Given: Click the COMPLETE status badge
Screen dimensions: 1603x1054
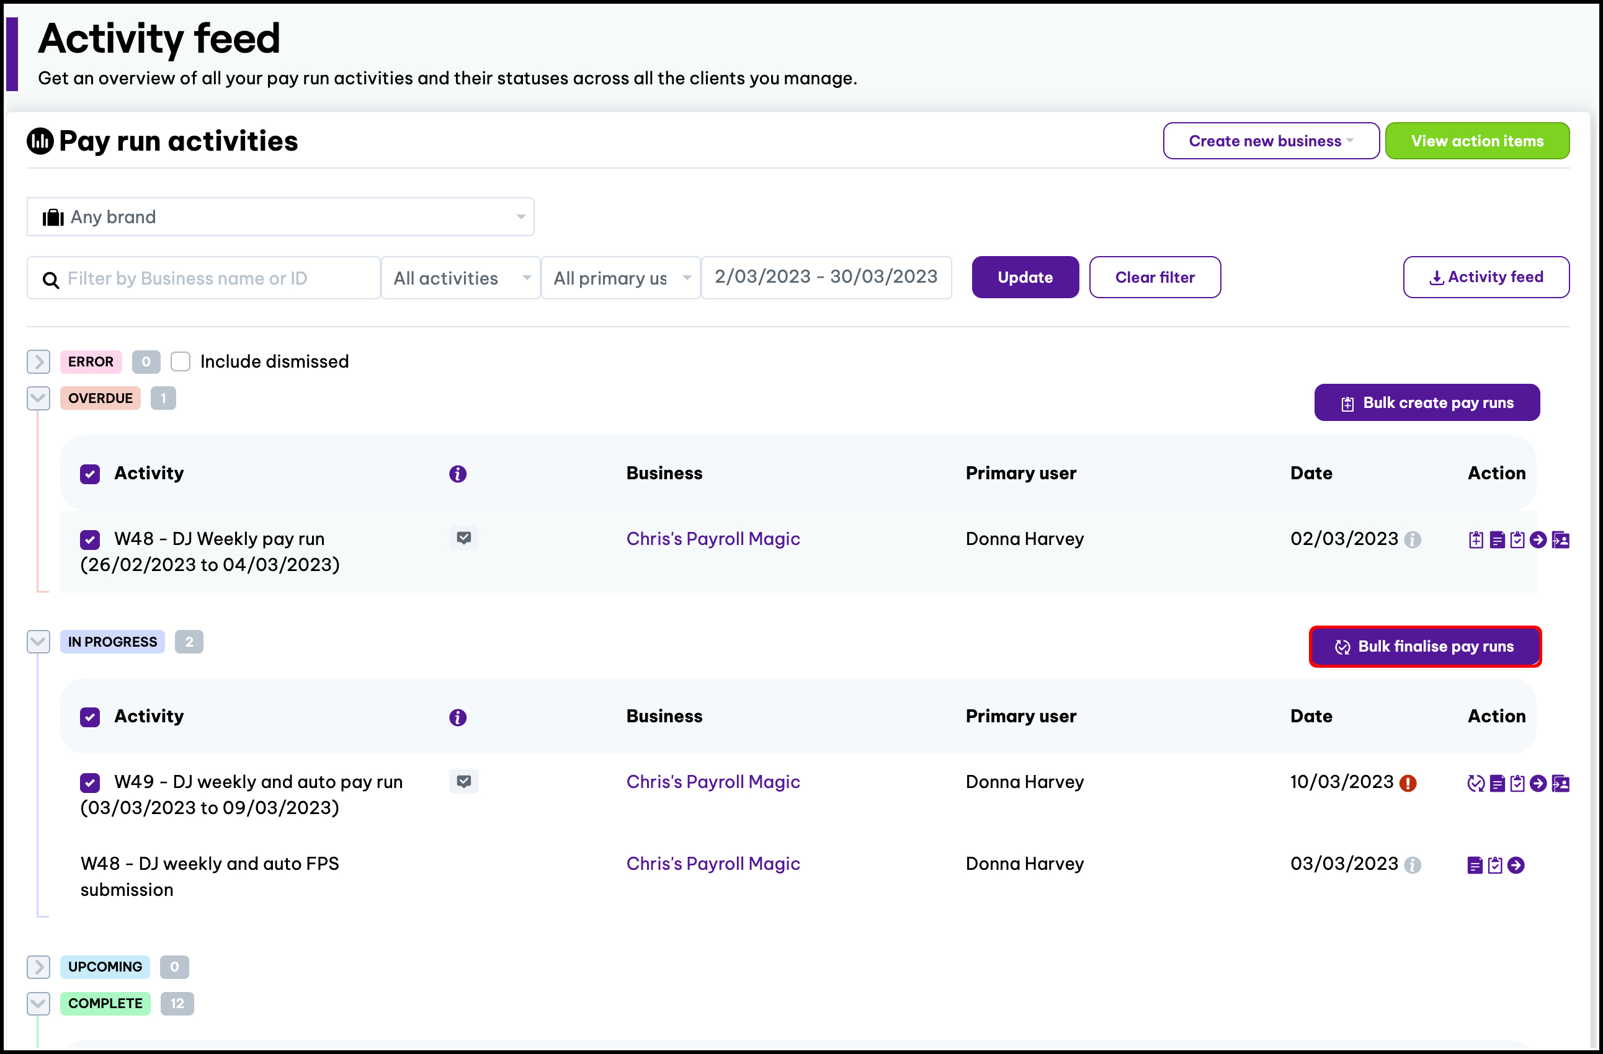Looking at the screenshot, I should click(105, 1004).
